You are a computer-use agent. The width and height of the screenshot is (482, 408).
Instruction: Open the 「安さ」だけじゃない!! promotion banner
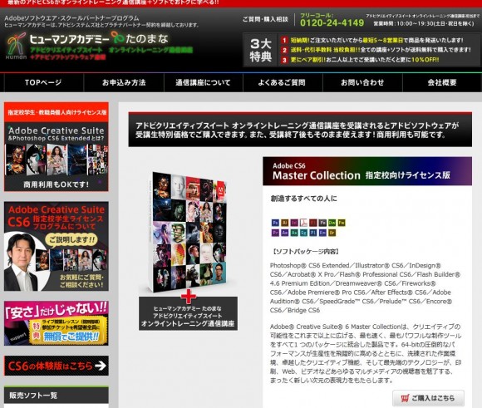point(57,323)
